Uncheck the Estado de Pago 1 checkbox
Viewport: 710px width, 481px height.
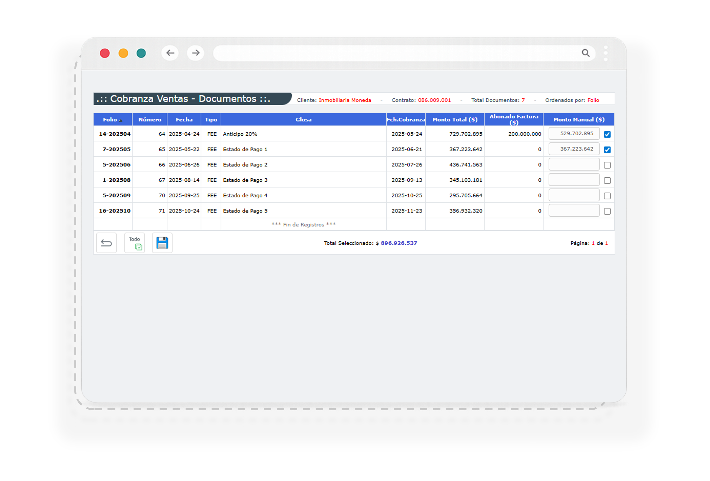pos(607,150)
